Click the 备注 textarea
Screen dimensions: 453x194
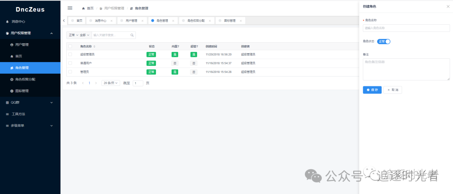406,69
